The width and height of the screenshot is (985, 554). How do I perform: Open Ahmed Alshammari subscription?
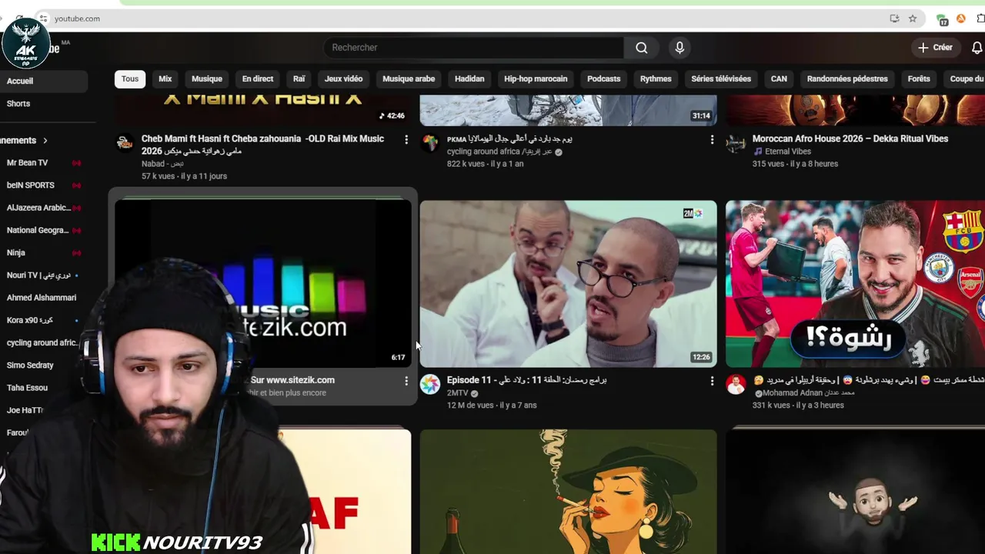pos(42,298)
